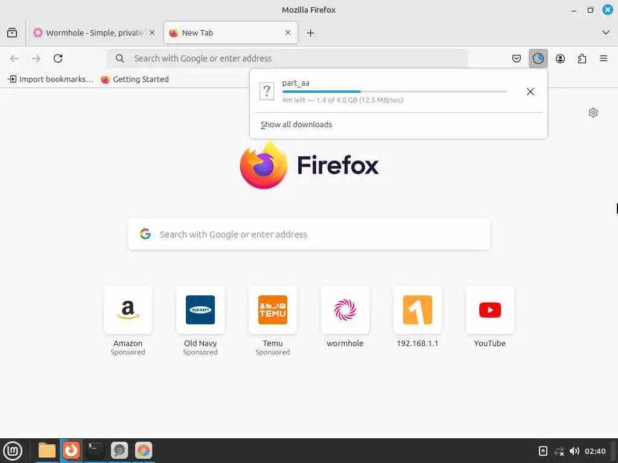
Task: Click the URL address bar
Action: point(287,58)
